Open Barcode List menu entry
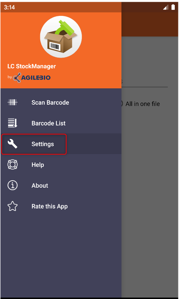179x299 pixels. [61, 123]
